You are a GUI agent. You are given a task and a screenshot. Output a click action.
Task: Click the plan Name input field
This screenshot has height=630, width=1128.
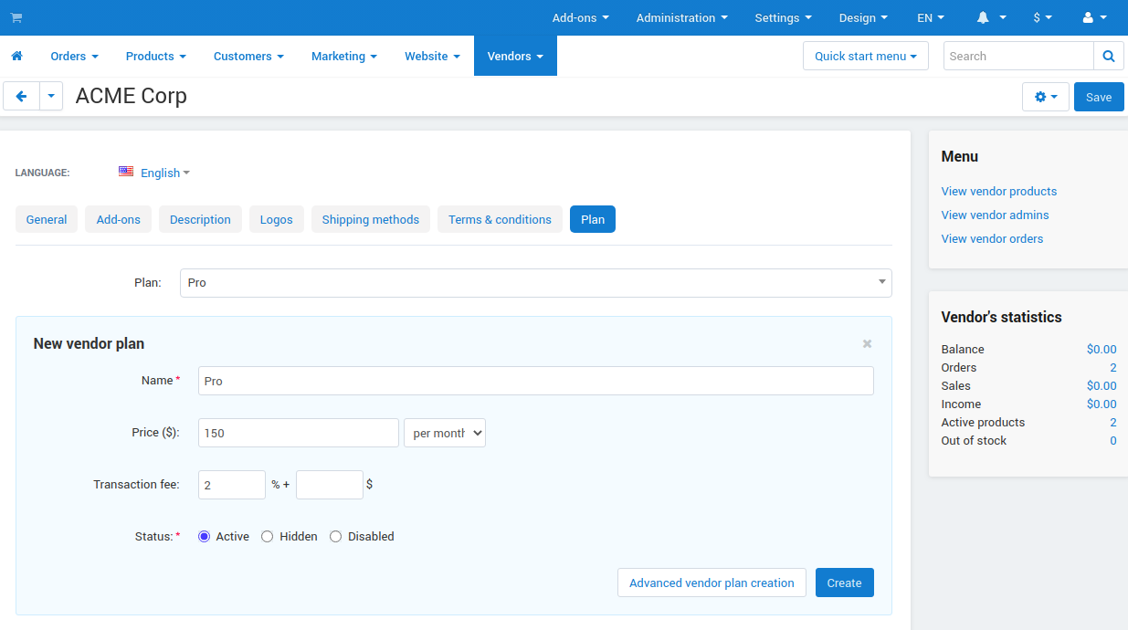(x=536, y=381)
